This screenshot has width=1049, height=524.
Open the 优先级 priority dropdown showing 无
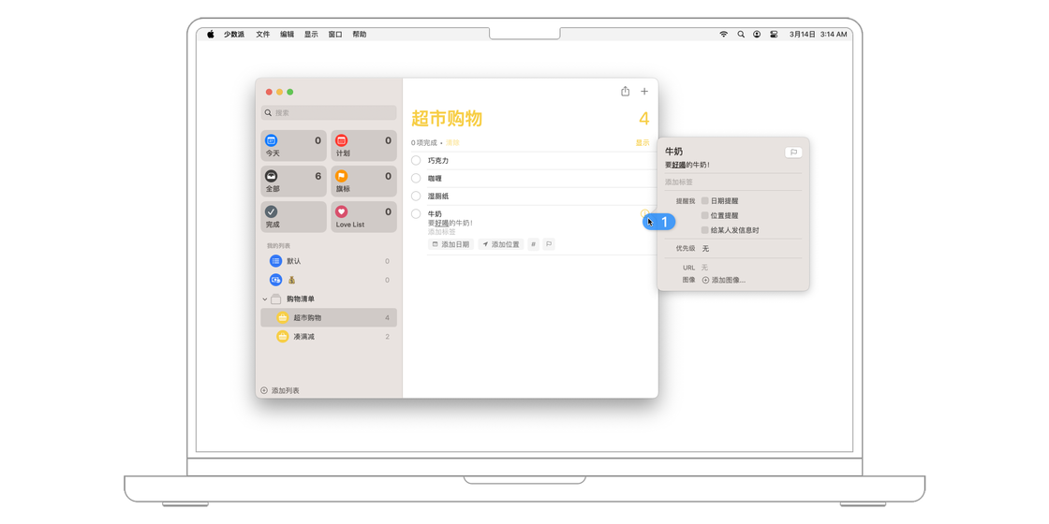(706, 249)
